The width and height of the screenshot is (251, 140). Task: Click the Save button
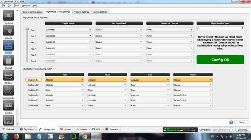point(242,122)
